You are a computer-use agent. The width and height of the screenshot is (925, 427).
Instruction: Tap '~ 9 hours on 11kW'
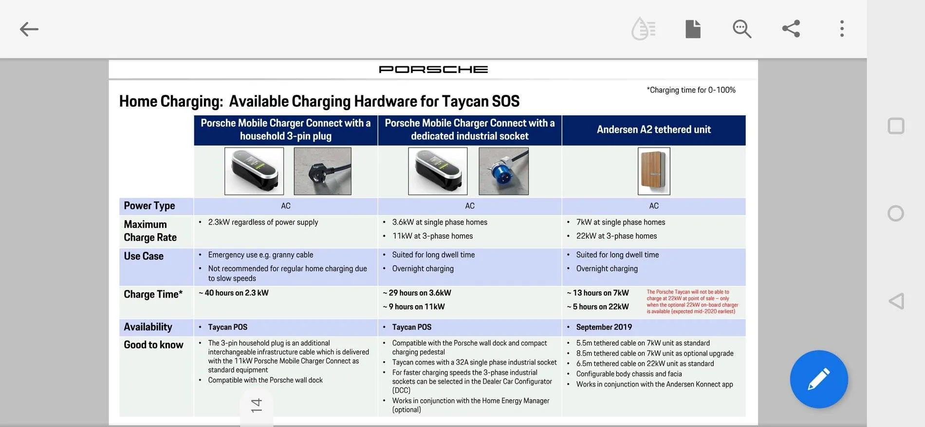tap(414, 307)
